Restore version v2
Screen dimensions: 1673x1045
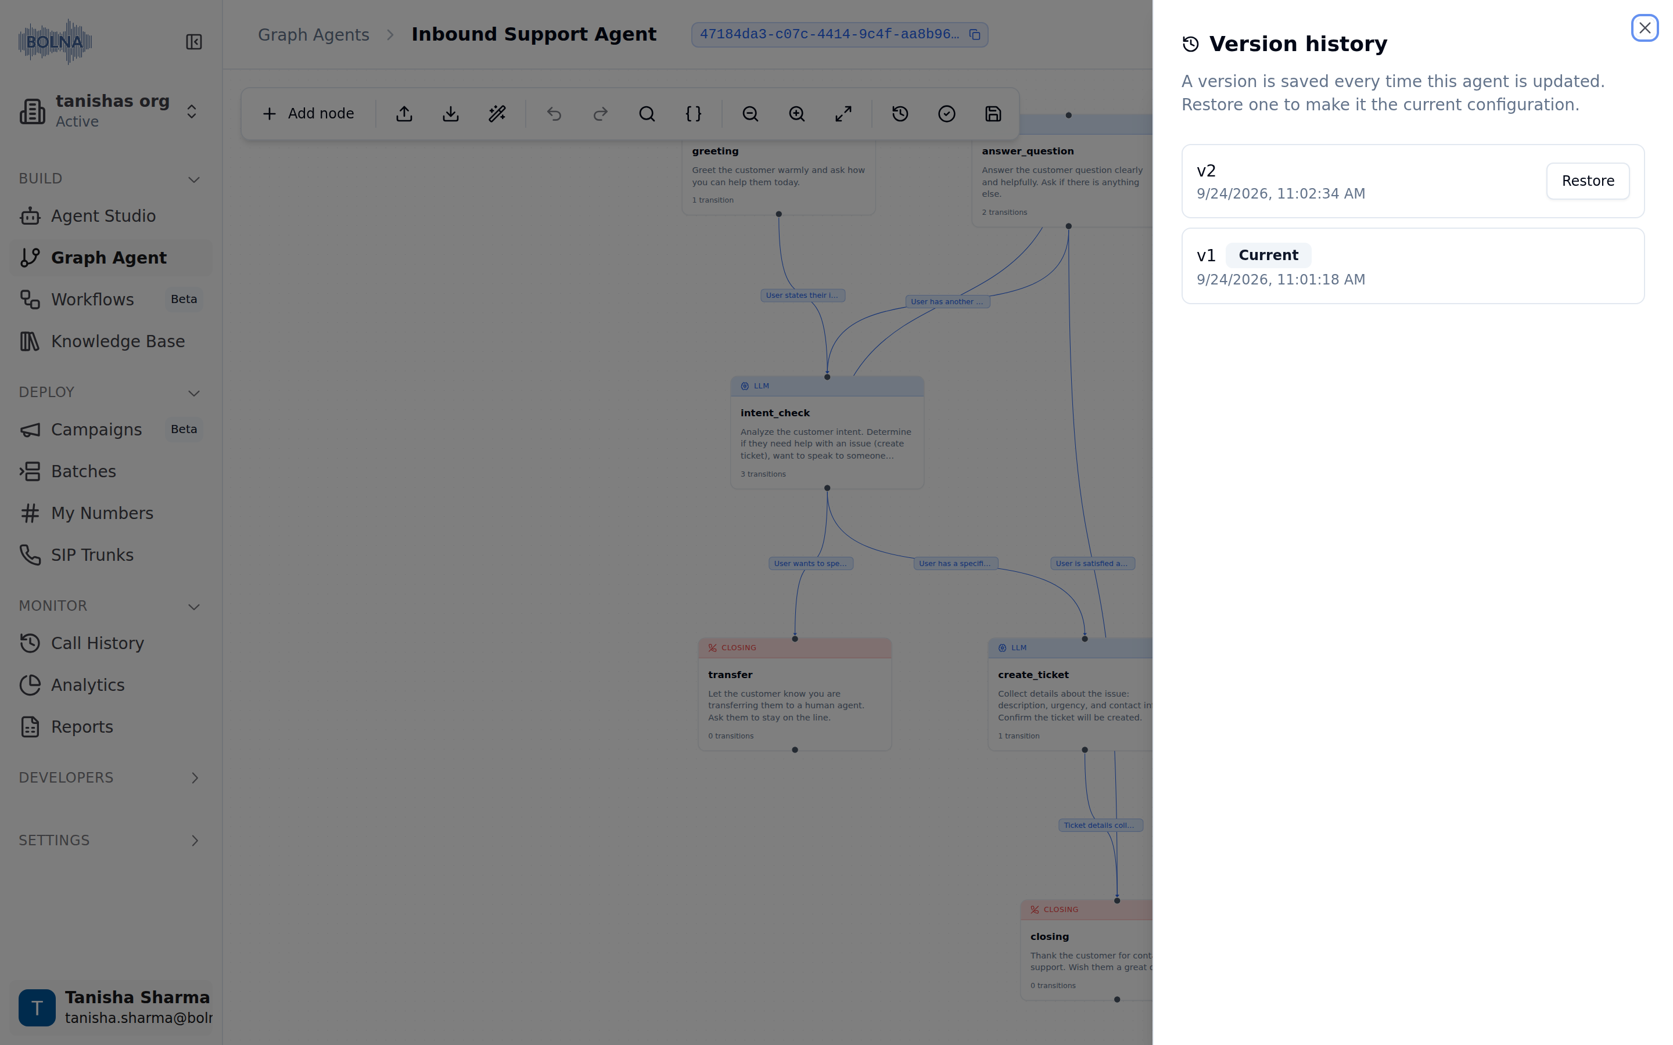[x=1588, y=181]
